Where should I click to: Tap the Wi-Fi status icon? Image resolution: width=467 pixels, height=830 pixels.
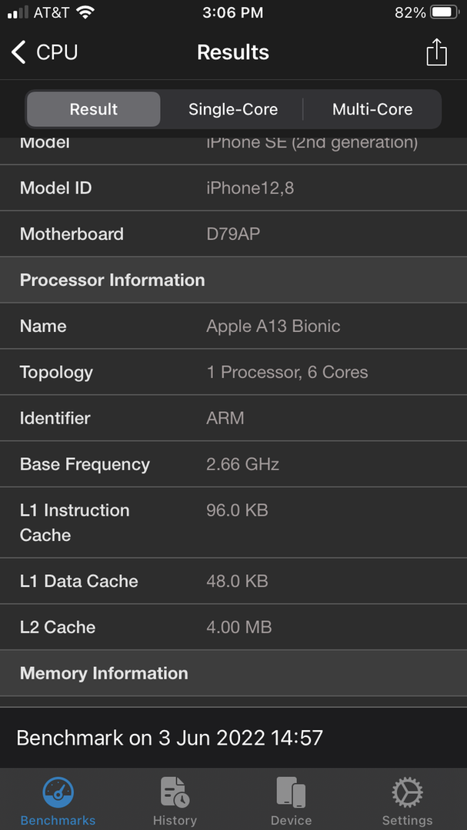(85, 12)
